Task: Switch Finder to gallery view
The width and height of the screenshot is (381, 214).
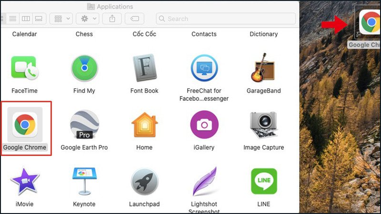Action: (39, 19)
